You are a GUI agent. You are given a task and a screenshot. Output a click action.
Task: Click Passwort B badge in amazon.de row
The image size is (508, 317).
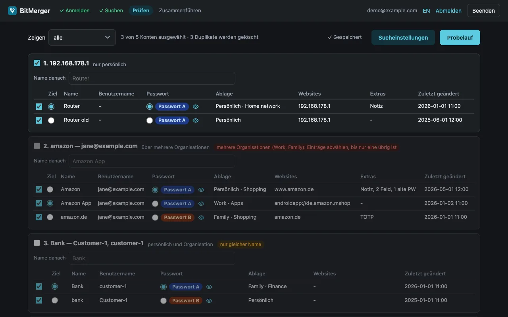177,218
